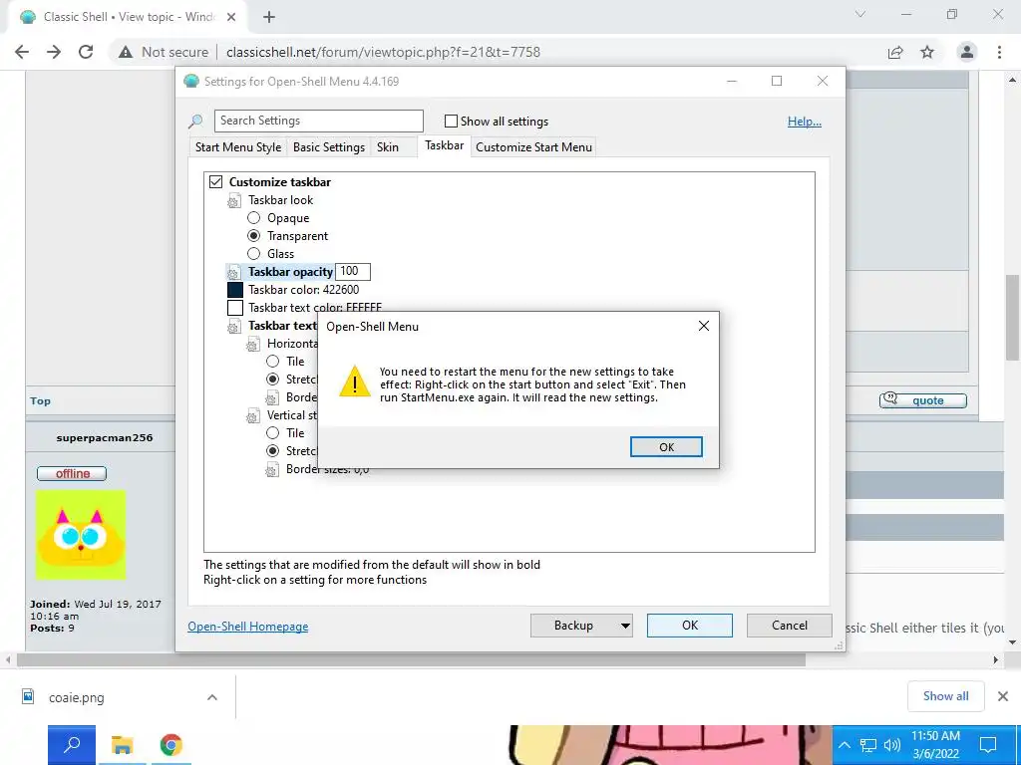The width and height of the screenshot is (1021, 765).
Task: Click Cancel in the Settings window
Action: coord(790,626)
